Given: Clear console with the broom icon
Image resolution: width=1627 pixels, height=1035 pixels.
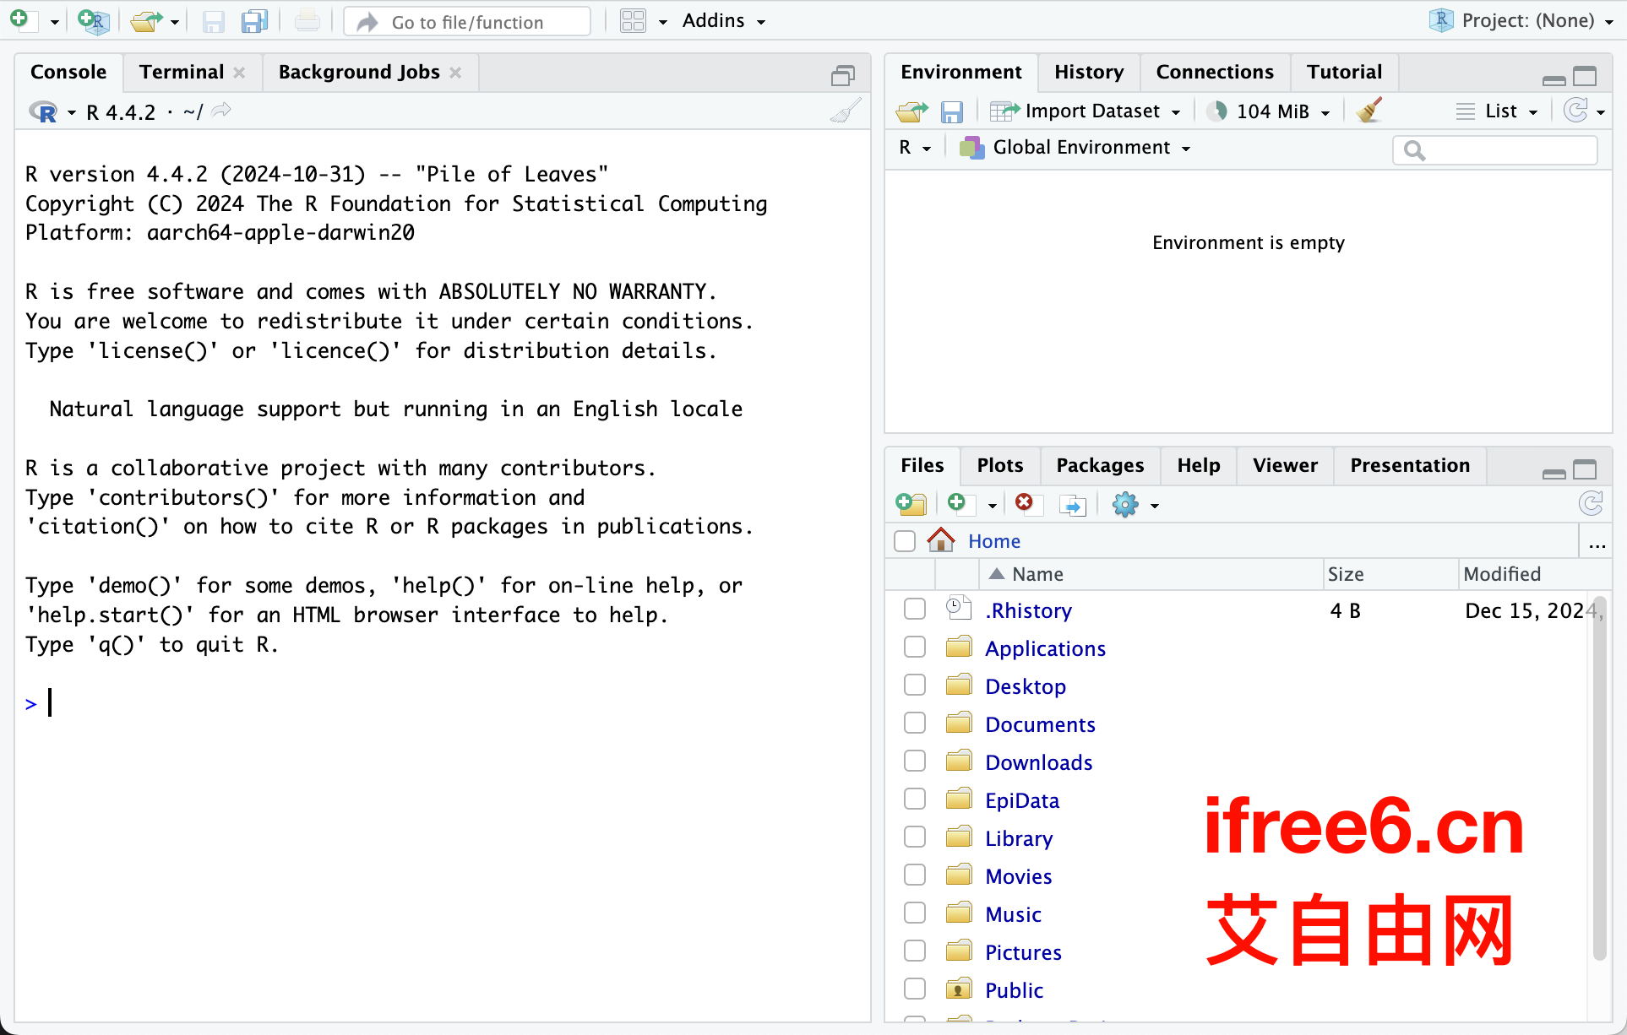Looking at the screenshot, I should pos(845,111).
